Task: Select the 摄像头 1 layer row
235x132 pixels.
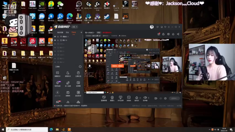Action: coord(68,36)
